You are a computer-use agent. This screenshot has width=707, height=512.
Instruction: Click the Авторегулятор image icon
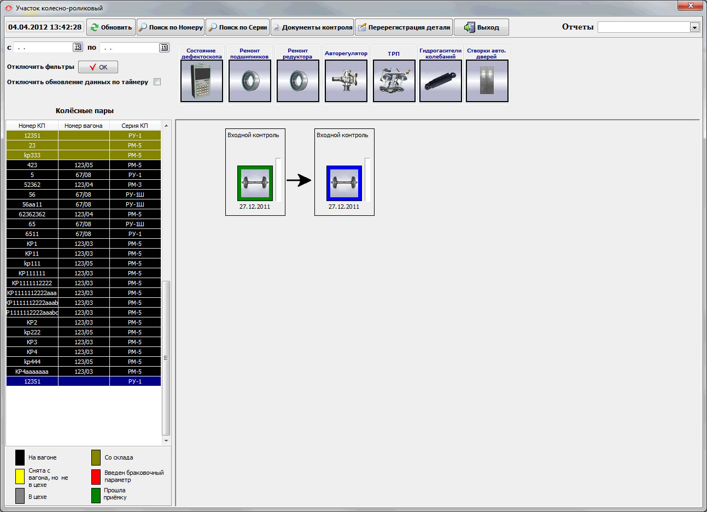coord(346,81)
